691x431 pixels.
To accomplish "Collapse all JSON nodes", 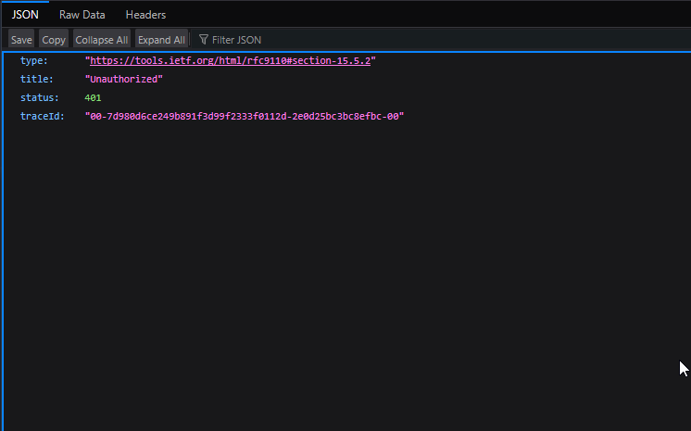I will coord(101,40).
